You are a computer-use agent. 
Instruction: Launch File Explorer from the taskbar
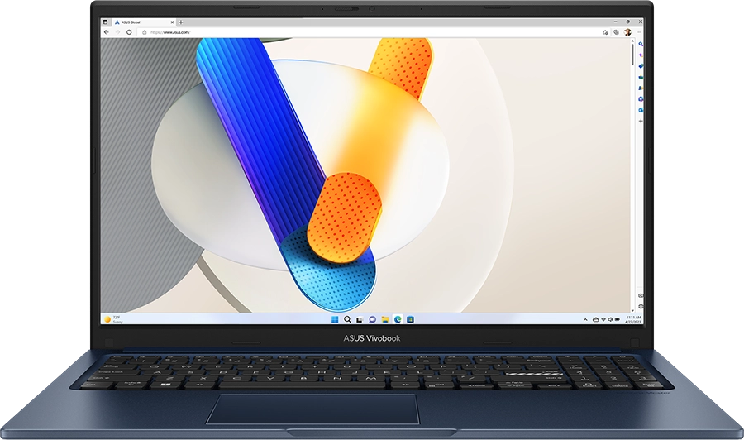(x=385, y=319)
